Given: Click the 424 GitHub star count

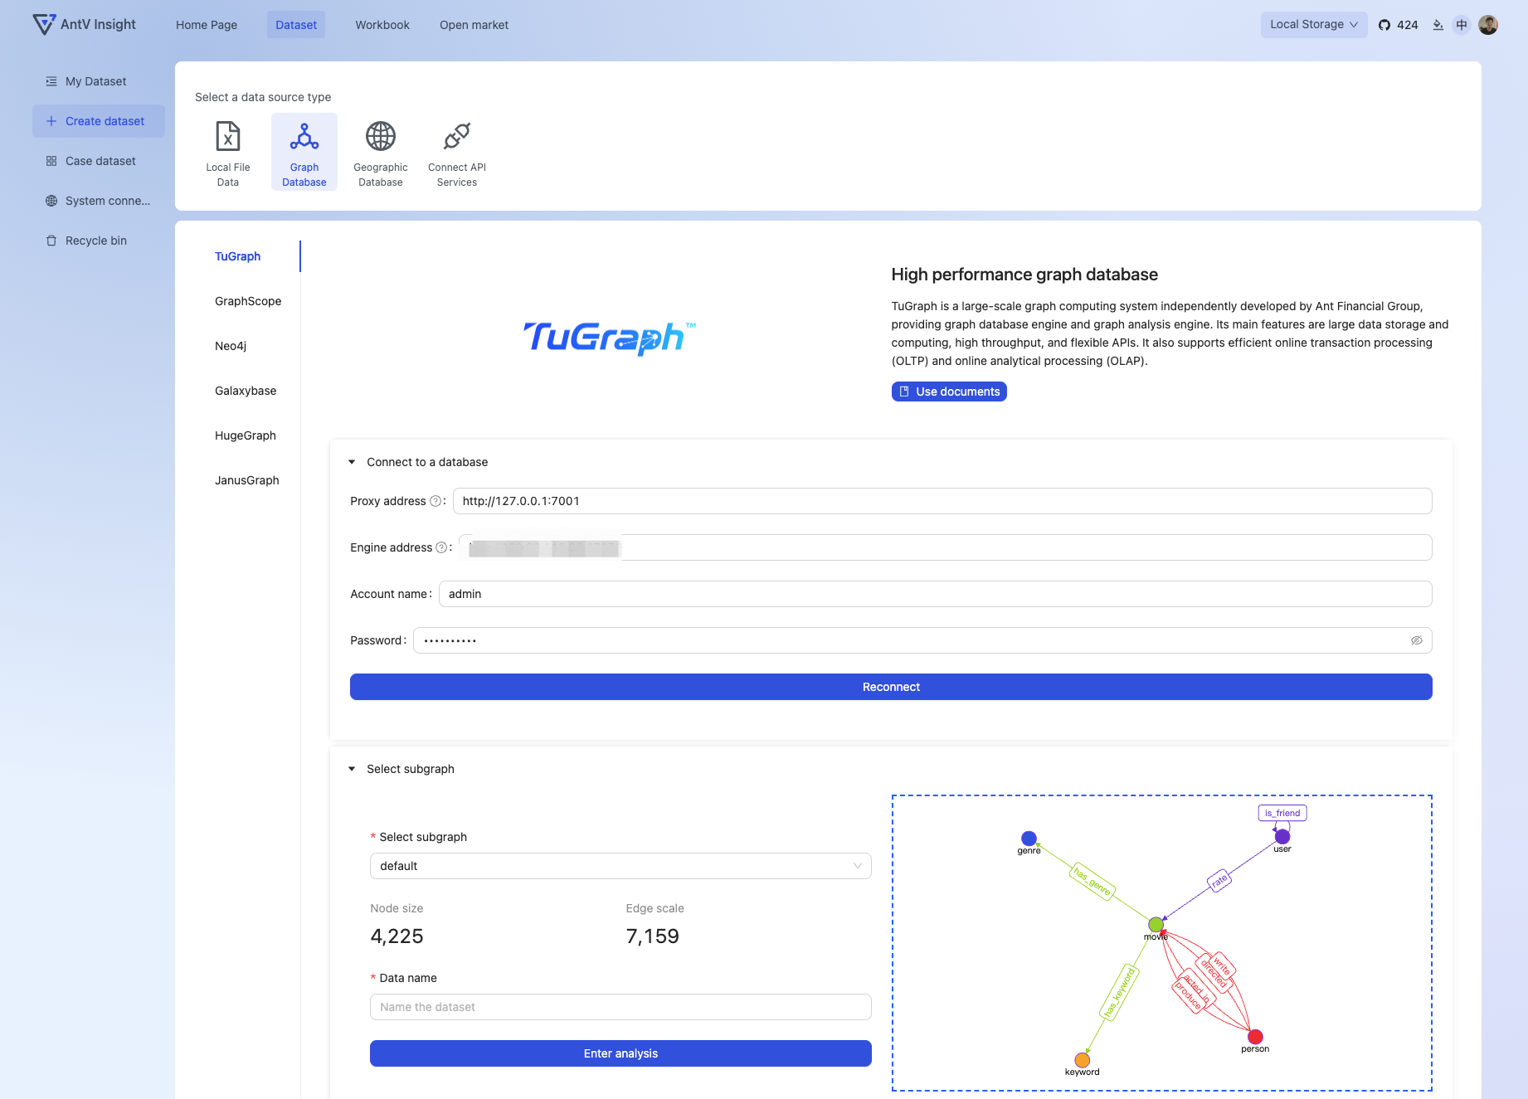Looking at the screenshot, I should click(x=1408, y=25).
